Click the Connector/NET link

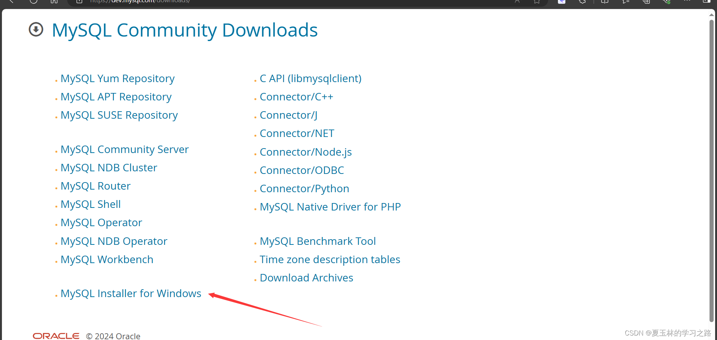coord(297,134)
